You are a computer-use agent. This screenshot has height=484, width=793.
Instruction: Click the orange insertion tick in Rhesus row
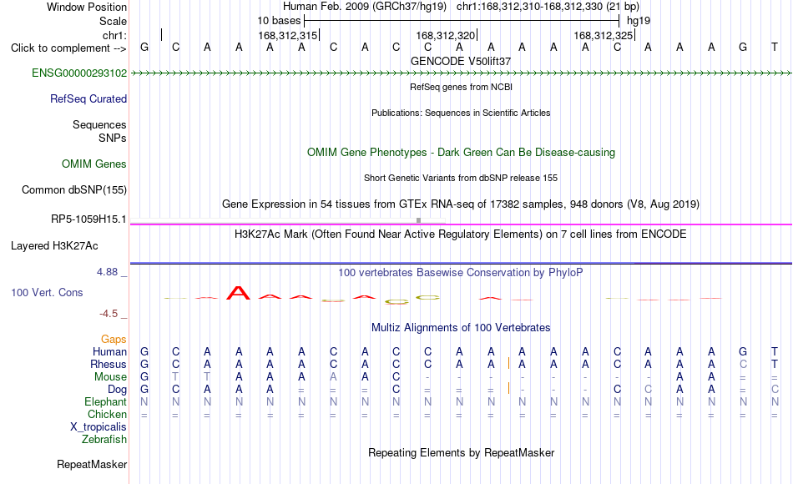click(x=508, y=363)
